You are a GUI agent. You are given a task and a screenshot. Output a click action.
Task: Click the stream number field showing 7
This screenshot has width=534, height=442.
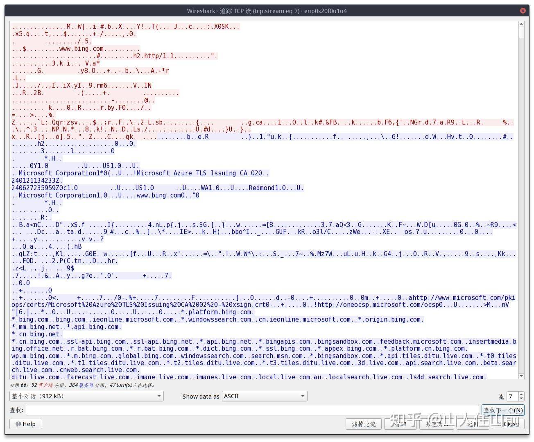click(512, 396)
